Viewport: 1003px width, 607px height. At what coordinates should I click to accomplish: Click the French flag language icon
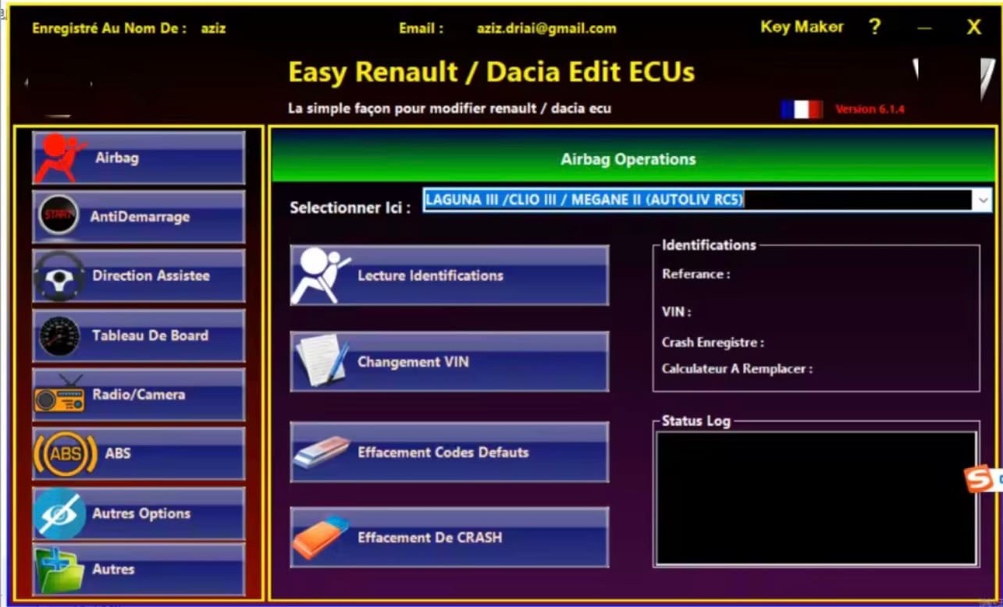click(802, 109)
